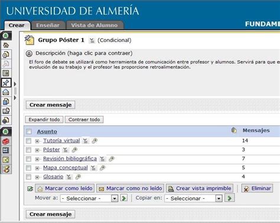Click Marcar como no leído button
280x223 pixels.
(130, 188)
